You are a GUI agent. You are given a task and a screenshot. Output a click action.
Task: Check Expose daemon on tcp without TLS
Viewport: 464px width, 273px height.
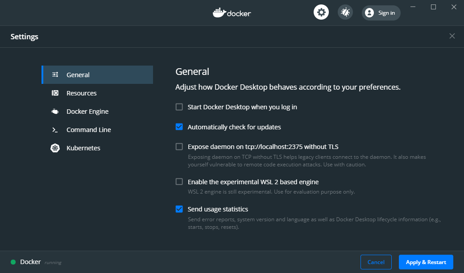pos(179,146)
